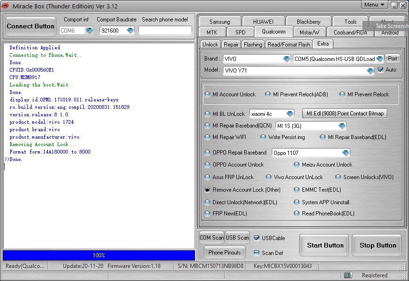
Task: Click the 100% progress bar
Action: tap(99, 255)
